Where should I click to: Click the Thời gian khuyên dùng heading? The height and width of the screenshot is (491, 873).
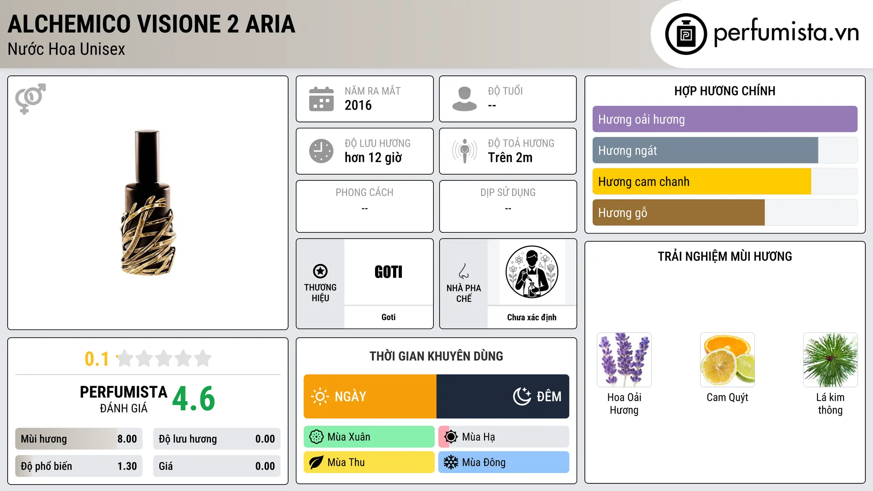pyautogui.click(x=436, y=356)
